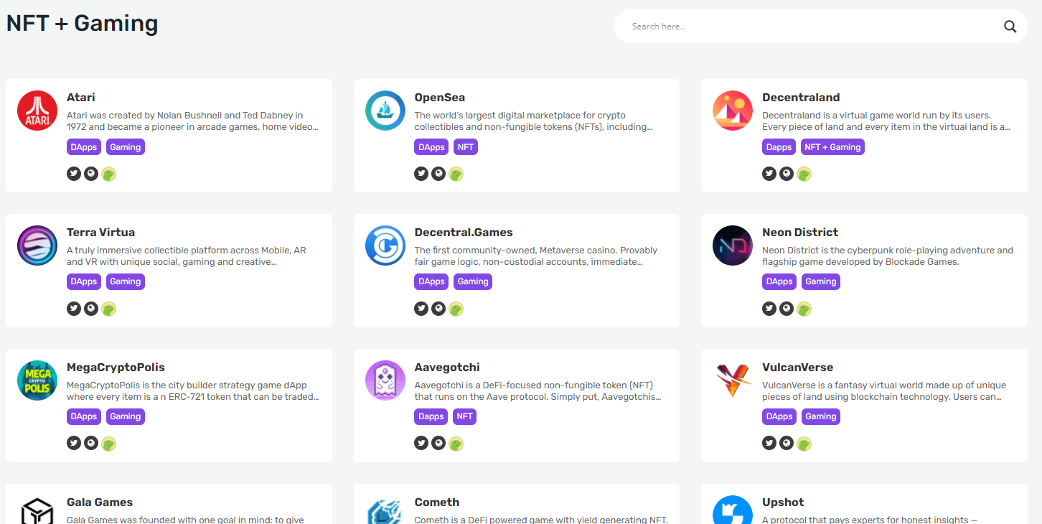Open the Upshot title link
The width and height of the screenshot is (1042, 524).
783,502
